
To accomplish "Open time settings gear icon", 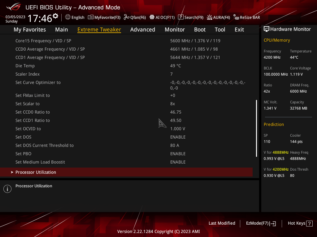I will 55,16.
